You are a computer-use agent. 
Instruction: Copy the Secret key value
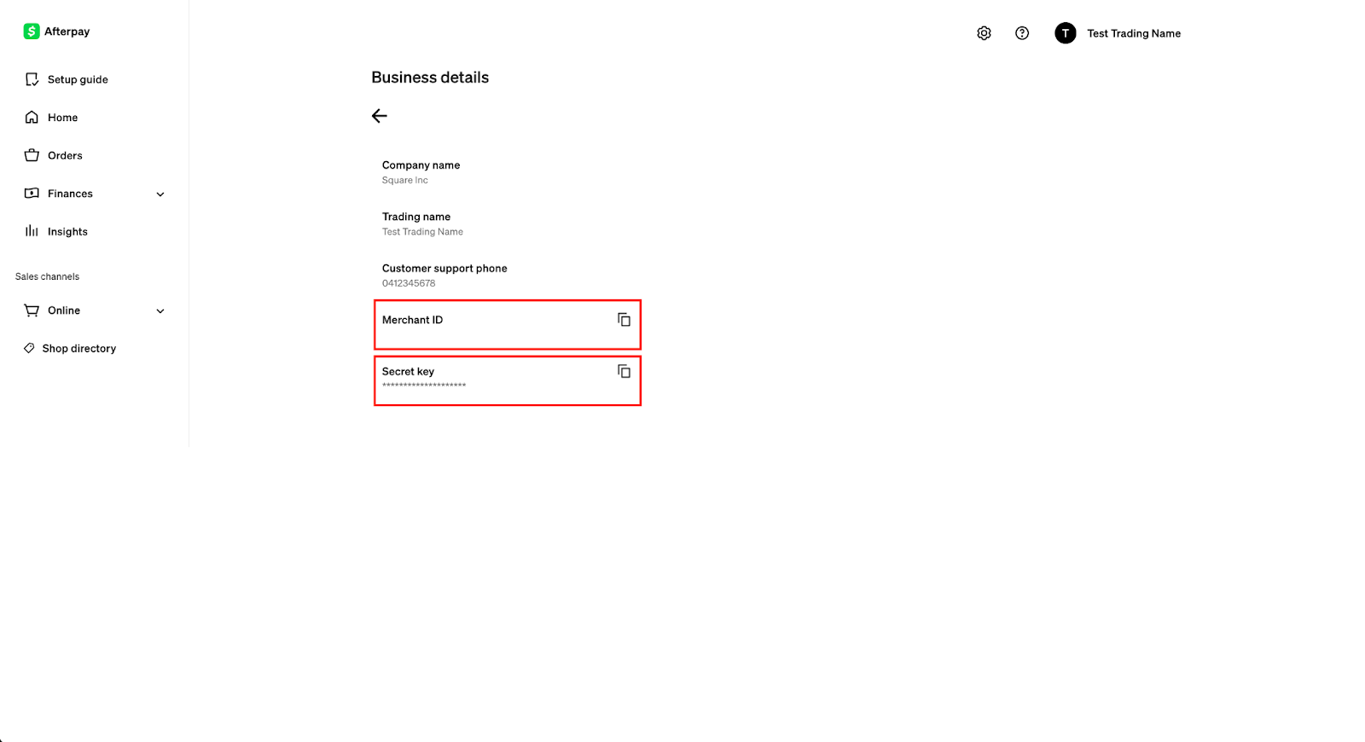click(624, 372)
